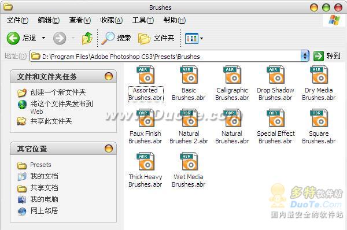Select the Calligraphic Brushes.abr file
Viewport: 347px width, 230px height.
coord(232,83)
